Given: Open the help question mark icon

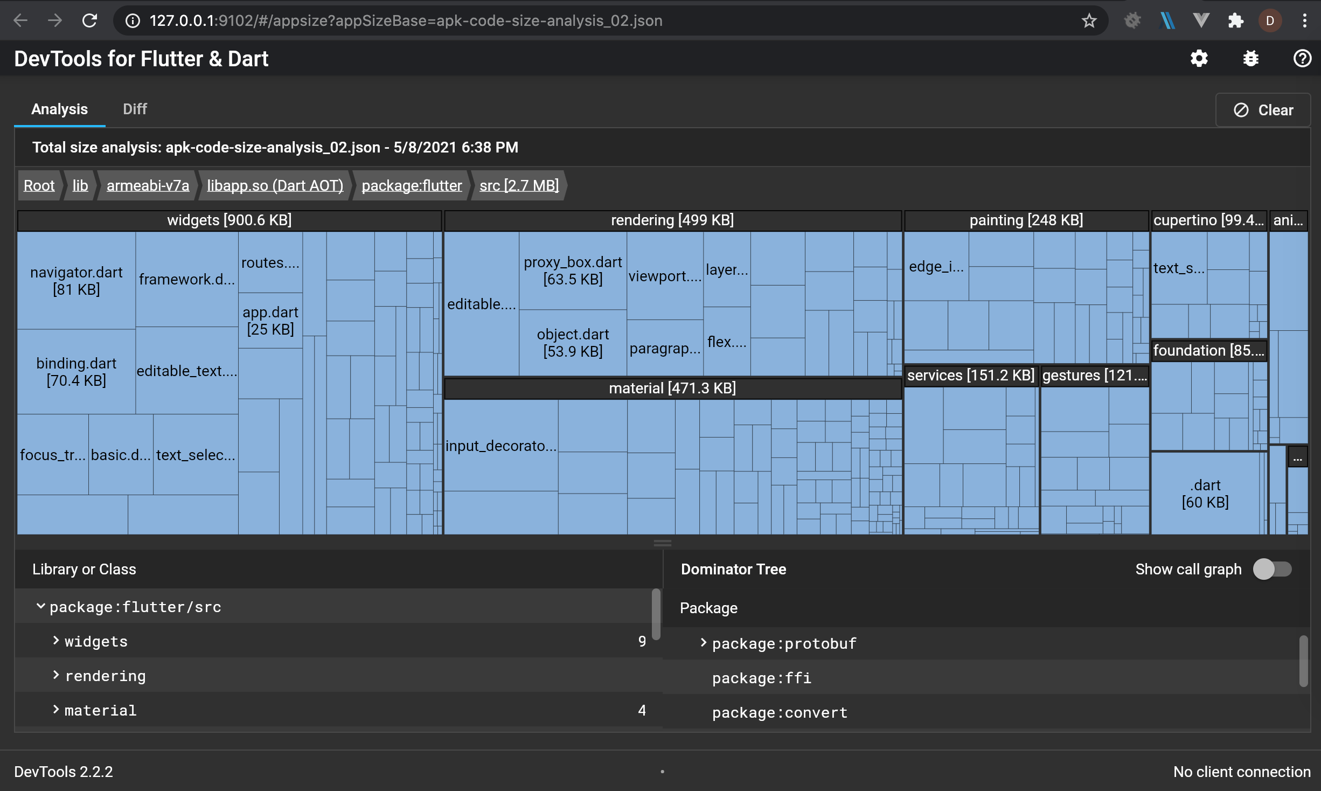Looking at the screenshot, I should pyautogui.click(x=1302, y=58).
